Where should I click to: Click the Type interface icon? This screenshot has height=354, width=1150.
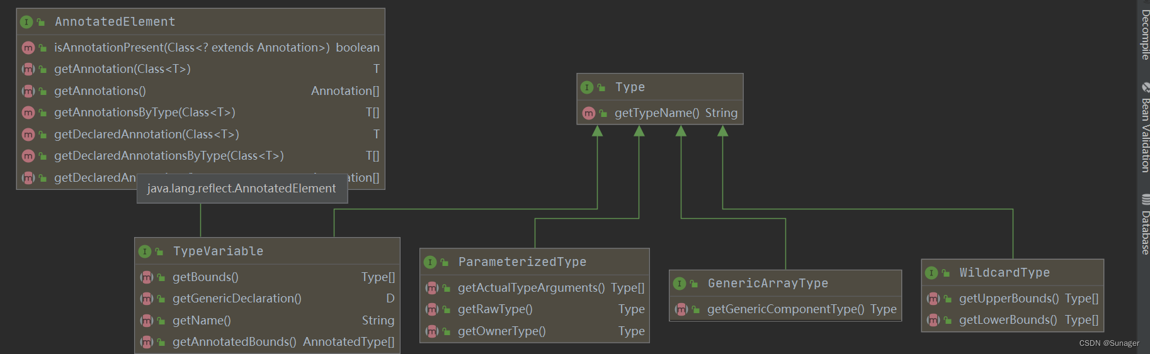click(587, 87)
